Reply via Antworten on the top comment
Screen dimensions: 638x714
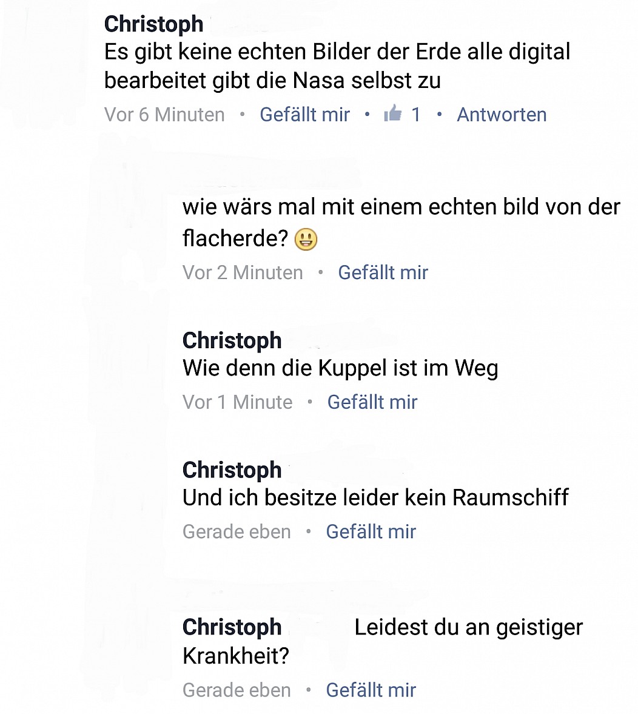click(x=502, y=115)
